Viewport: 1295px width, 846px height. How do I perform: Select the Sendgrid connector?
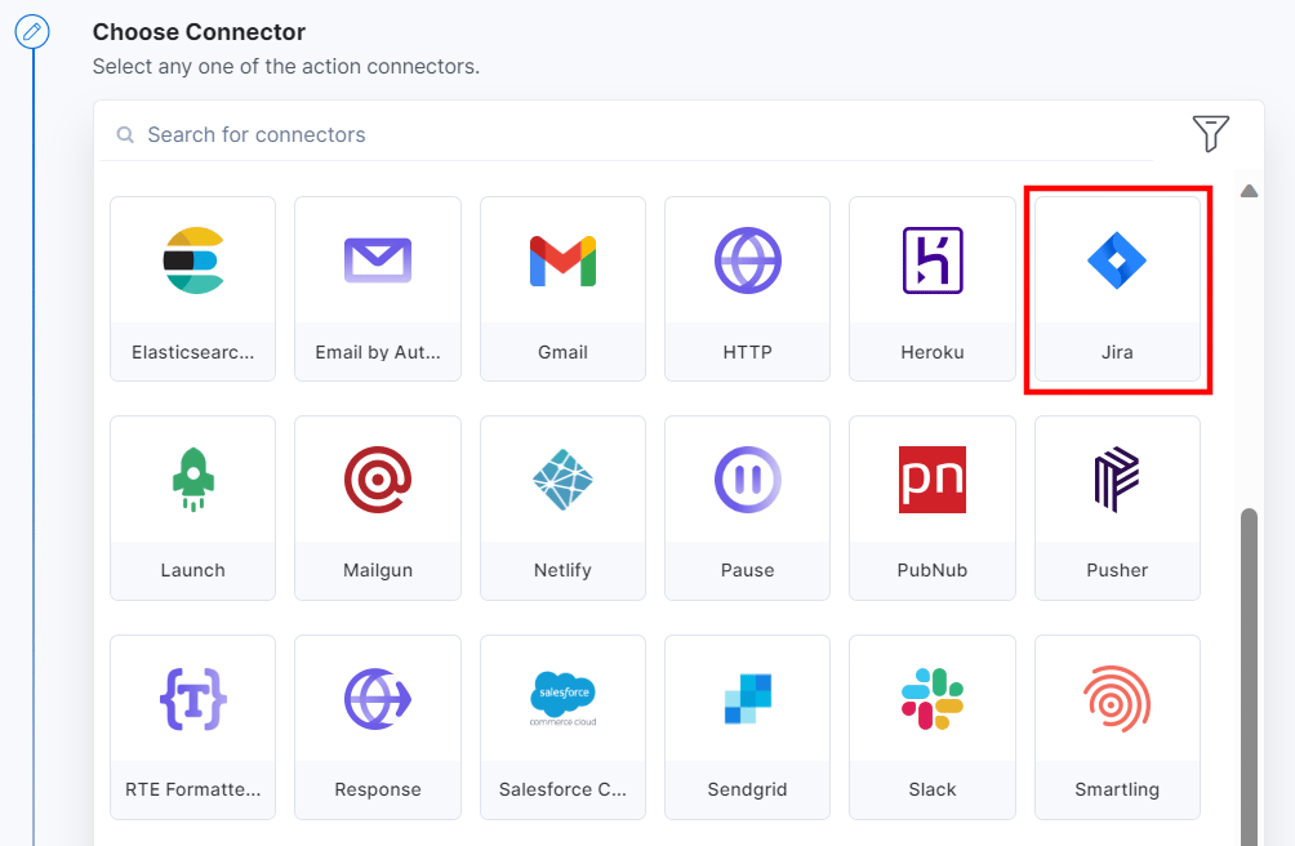tap(748, 727)
